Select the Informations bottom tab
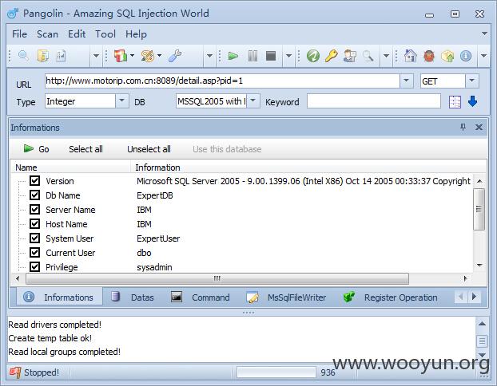Screen dimensions: 497x386 click(59, 297)
